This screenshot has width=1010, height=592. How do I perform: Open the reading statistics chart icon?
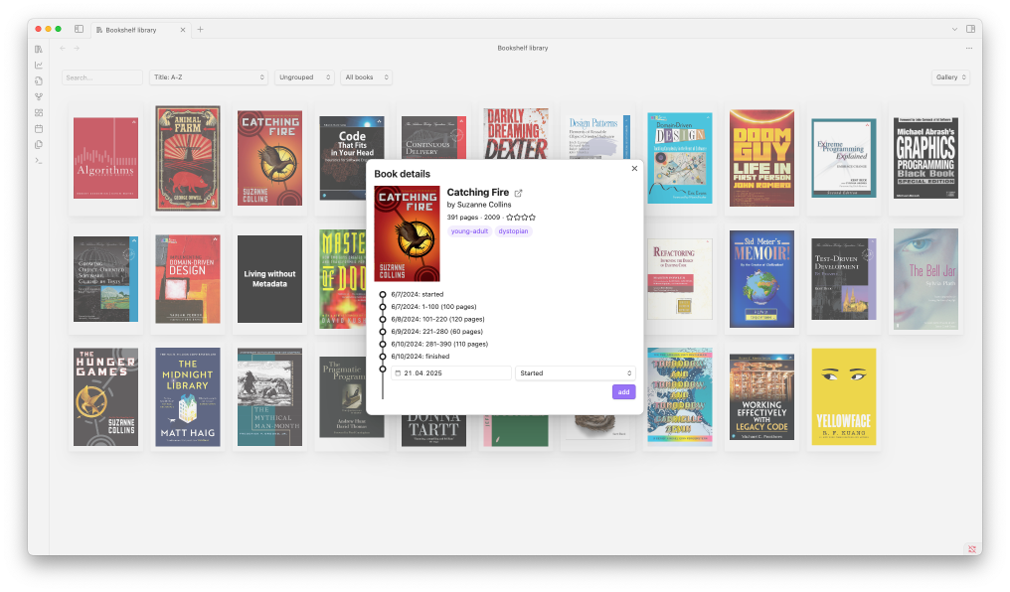pos(39,65)
